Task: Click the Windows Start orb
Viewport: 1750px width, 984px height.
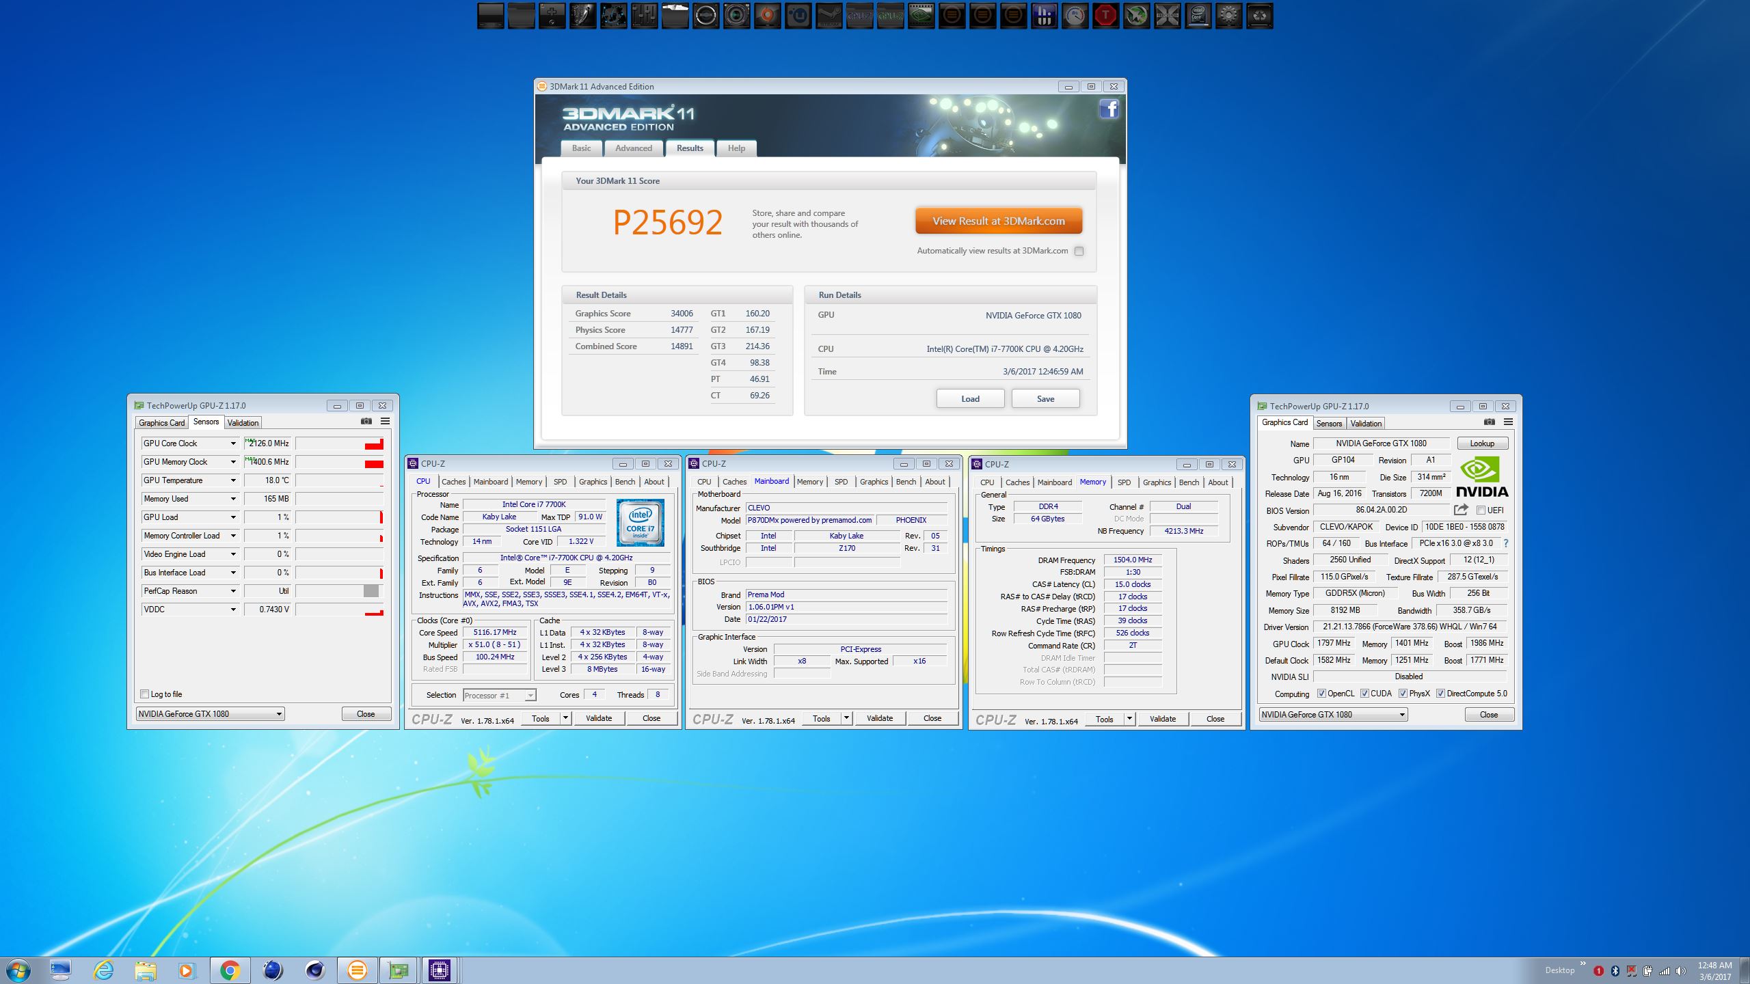Action: click(18, 970)
